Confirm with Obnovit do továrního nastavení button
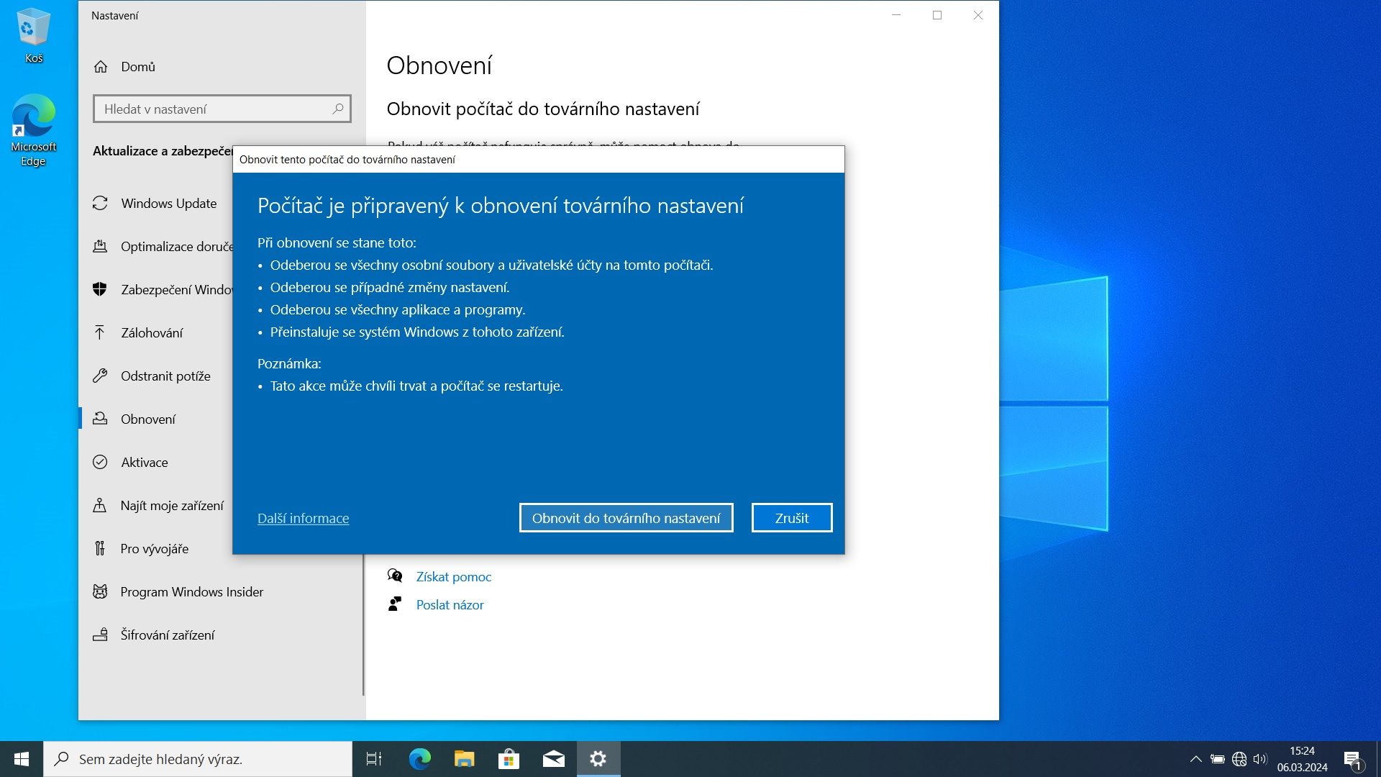This screenshot has height=777, width=1381. tap(626, 518)
